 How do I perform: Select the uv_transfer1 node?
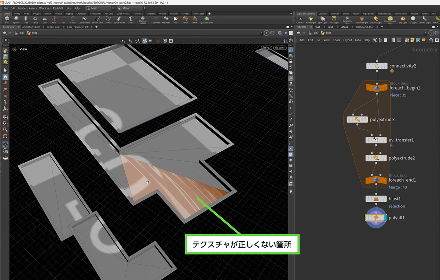pos(376,140)
